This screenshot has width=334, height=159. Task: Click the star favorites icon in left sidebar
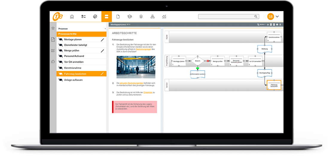click(x=53, y=28)
